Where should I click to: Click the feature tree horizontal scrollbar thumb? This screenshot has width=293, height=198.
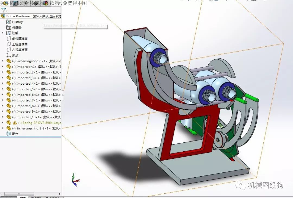(x=19, y=194)
